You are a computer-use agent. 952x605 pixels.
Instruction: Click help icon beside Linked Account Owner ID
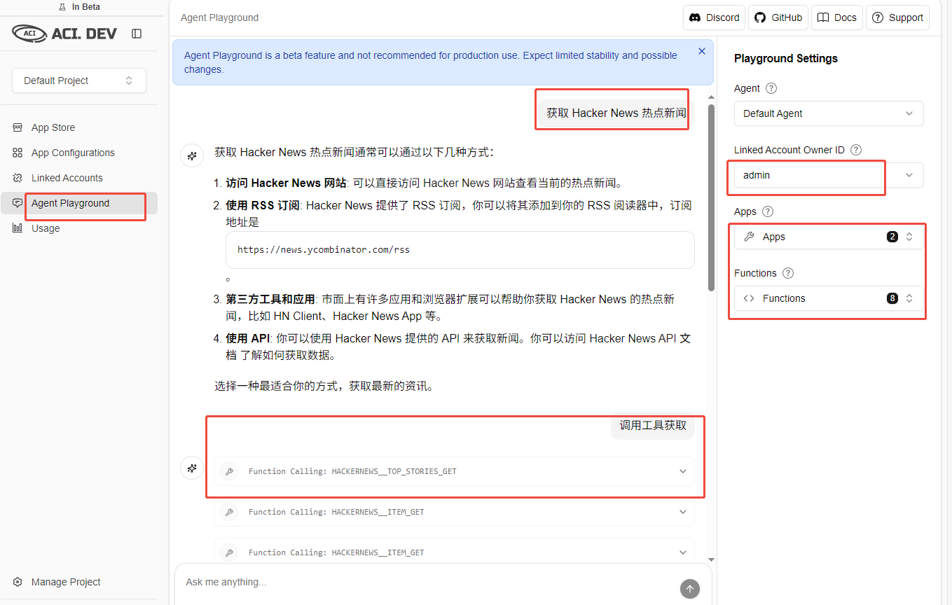point(856,150)
